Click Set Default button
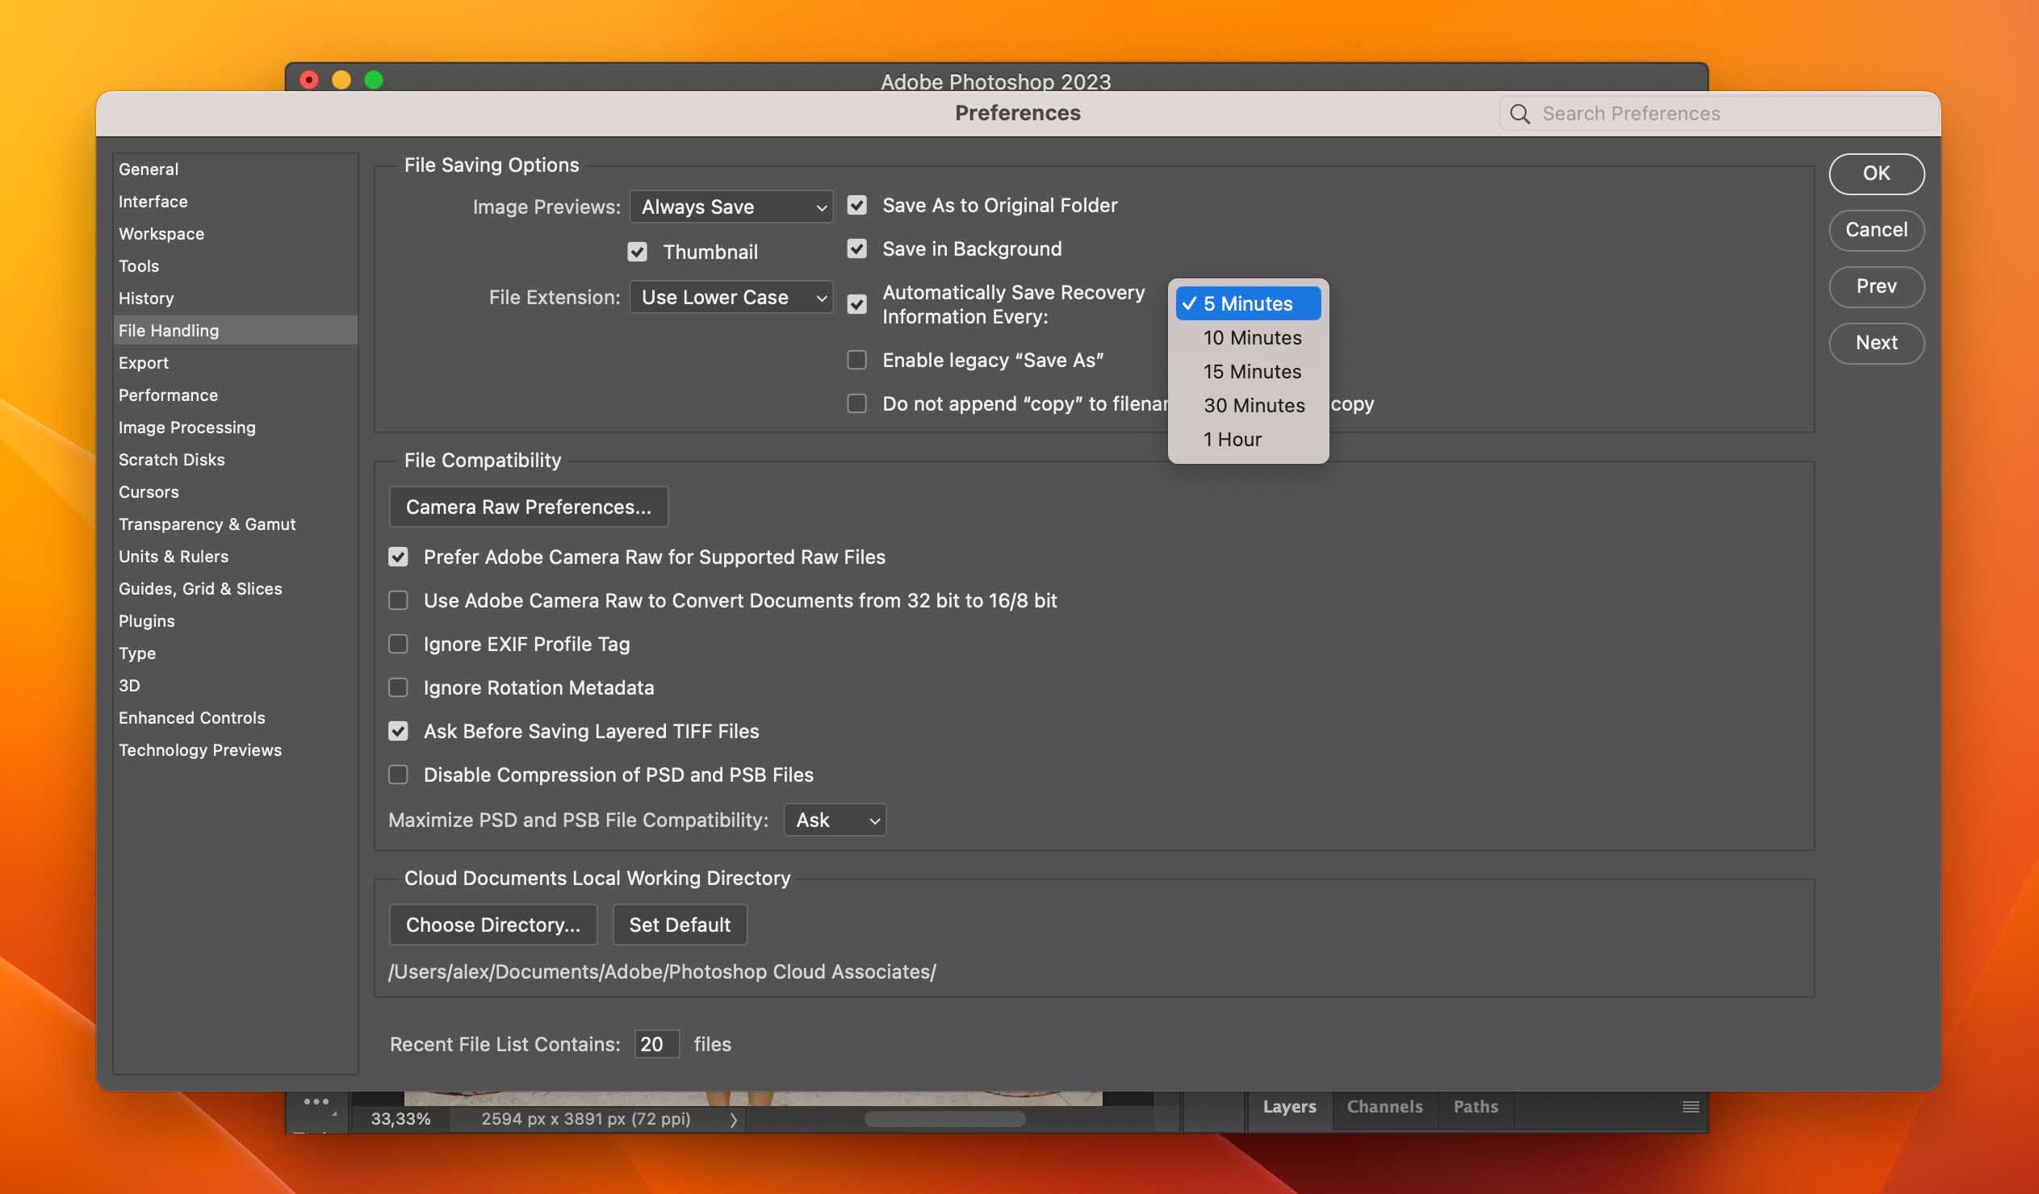Image resolution: width=2039 pixels, height=1194 pixels. coord(680,925)
